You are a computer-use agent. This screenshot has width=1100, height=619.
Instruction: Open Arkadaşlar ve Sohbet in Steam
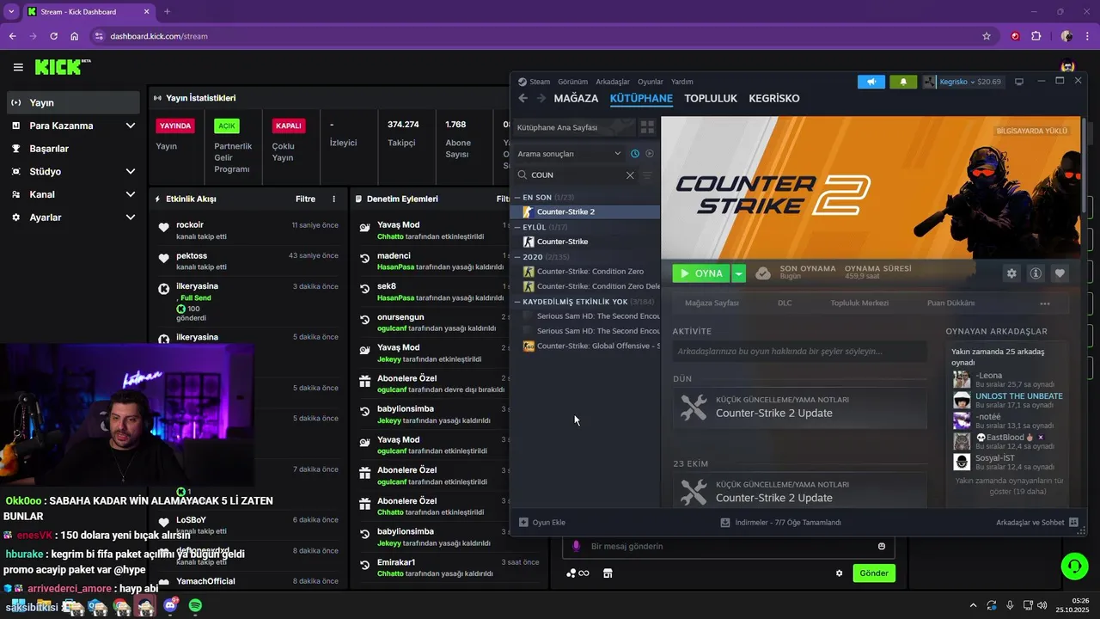pyautogui.click(x=1036, y=522)
